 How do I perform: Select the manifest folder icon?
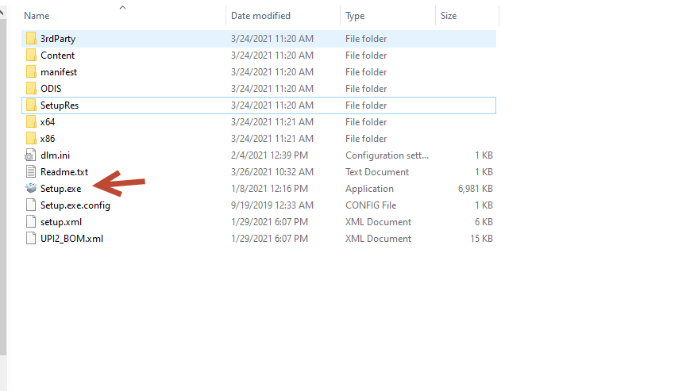tap(31, 71)
